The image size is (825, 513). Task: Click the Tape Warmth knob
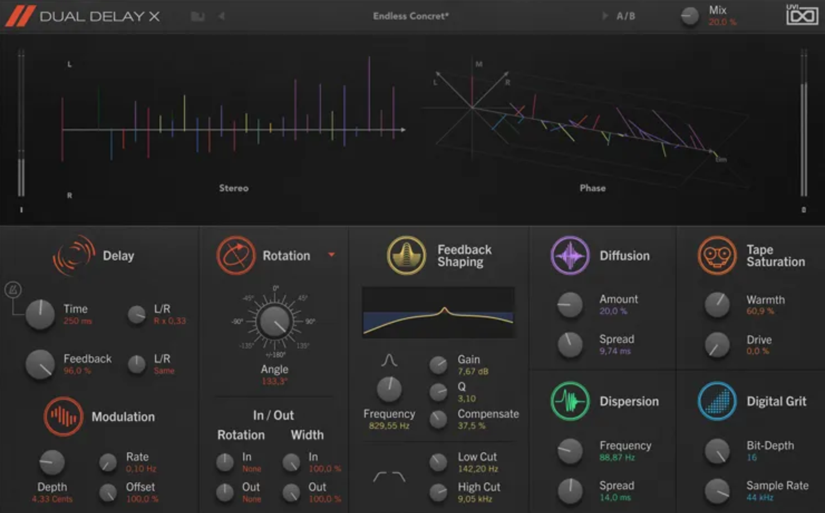click(717, 305)
